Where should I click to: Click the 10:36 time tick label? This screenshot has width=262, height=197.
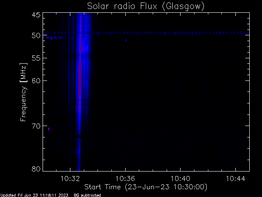125,179
